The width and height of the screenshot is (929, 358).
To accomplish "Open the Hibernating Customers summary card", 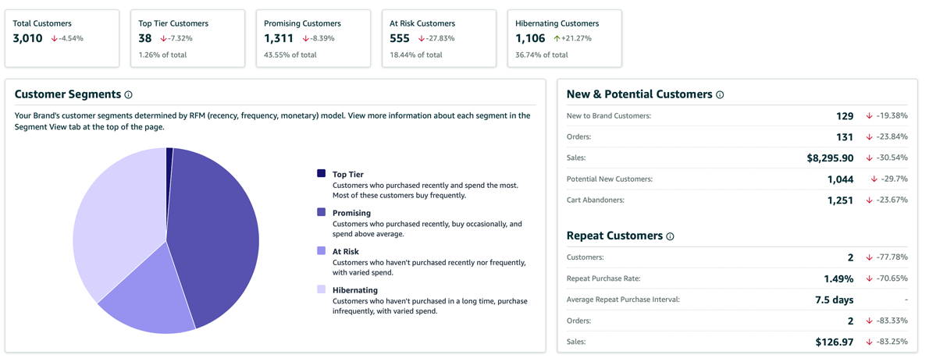I will [x=564, y=38].
